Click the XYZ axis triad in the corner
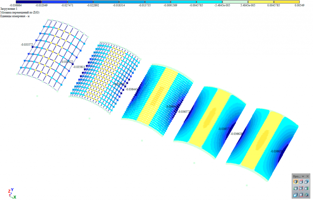This screenshot has width=313, height=200. click(12, 193)
